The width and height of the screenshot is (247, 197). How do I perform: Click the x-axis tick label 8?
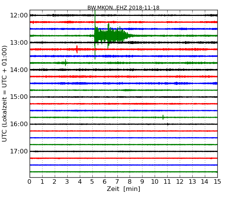(x=130, y=181)
